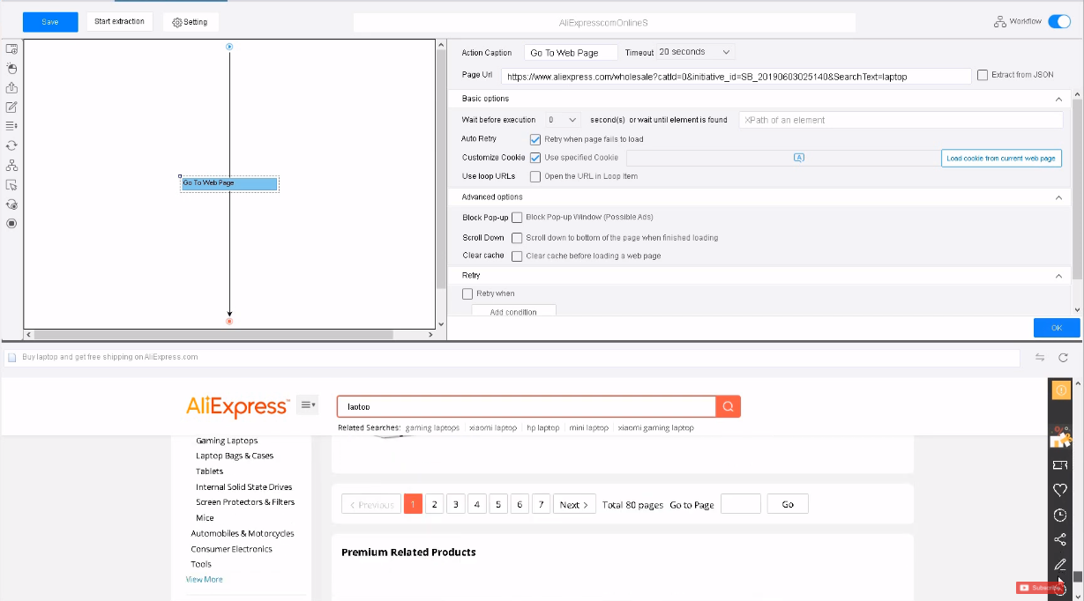Check the Extract from JSON checkbox

point(983,76)
